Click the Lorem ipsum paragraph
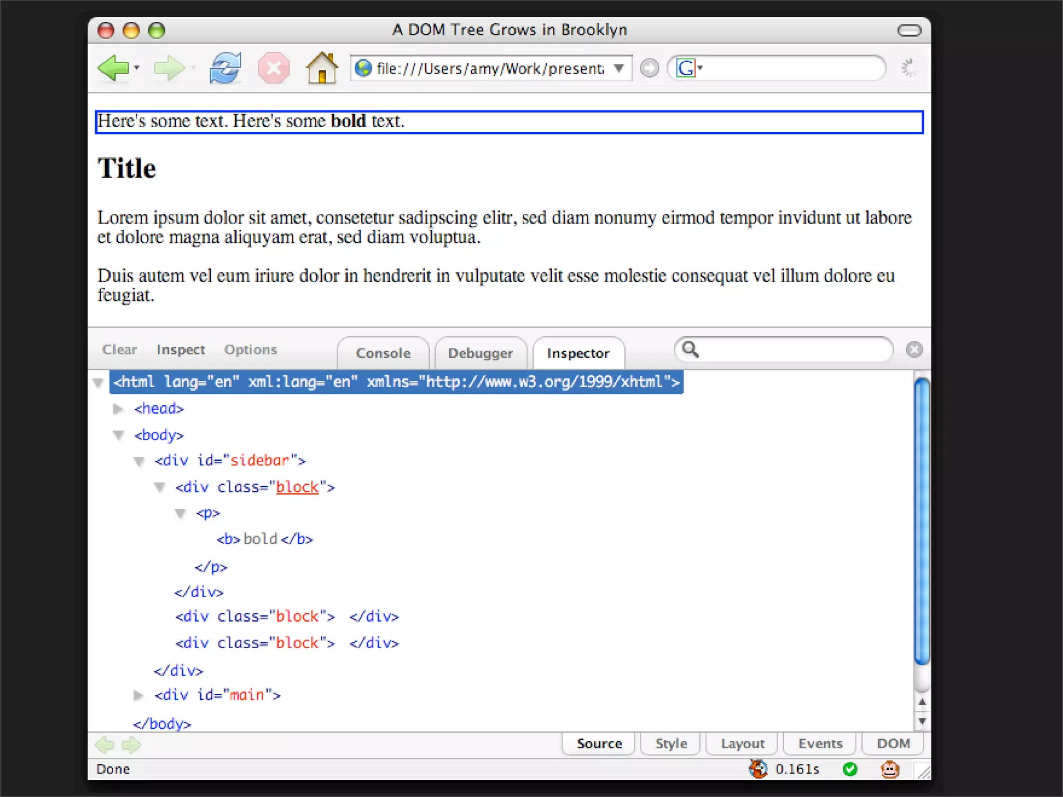Image resolution: width=1063 pixels, height=797 pixels. pyautogui.click(x=505, y=227)
